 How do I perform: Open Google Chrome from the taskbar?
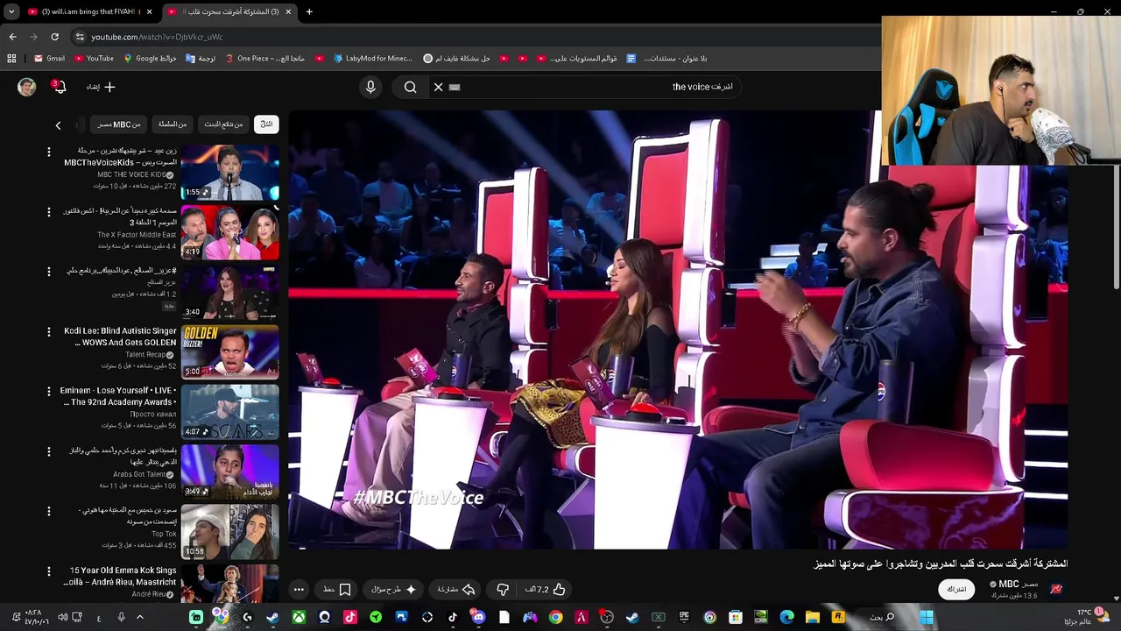pyautogui.click(x=555, y=617)
